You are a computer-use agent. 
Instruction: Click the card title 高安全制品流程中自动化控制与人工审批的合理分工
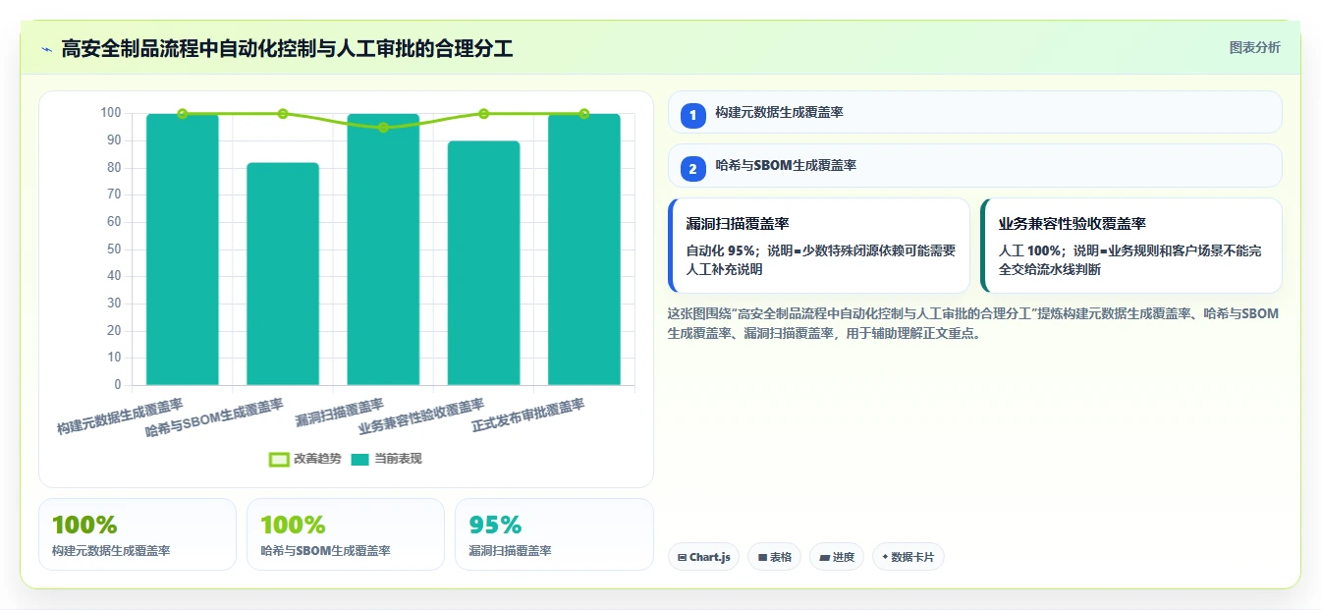coord(287,49)
